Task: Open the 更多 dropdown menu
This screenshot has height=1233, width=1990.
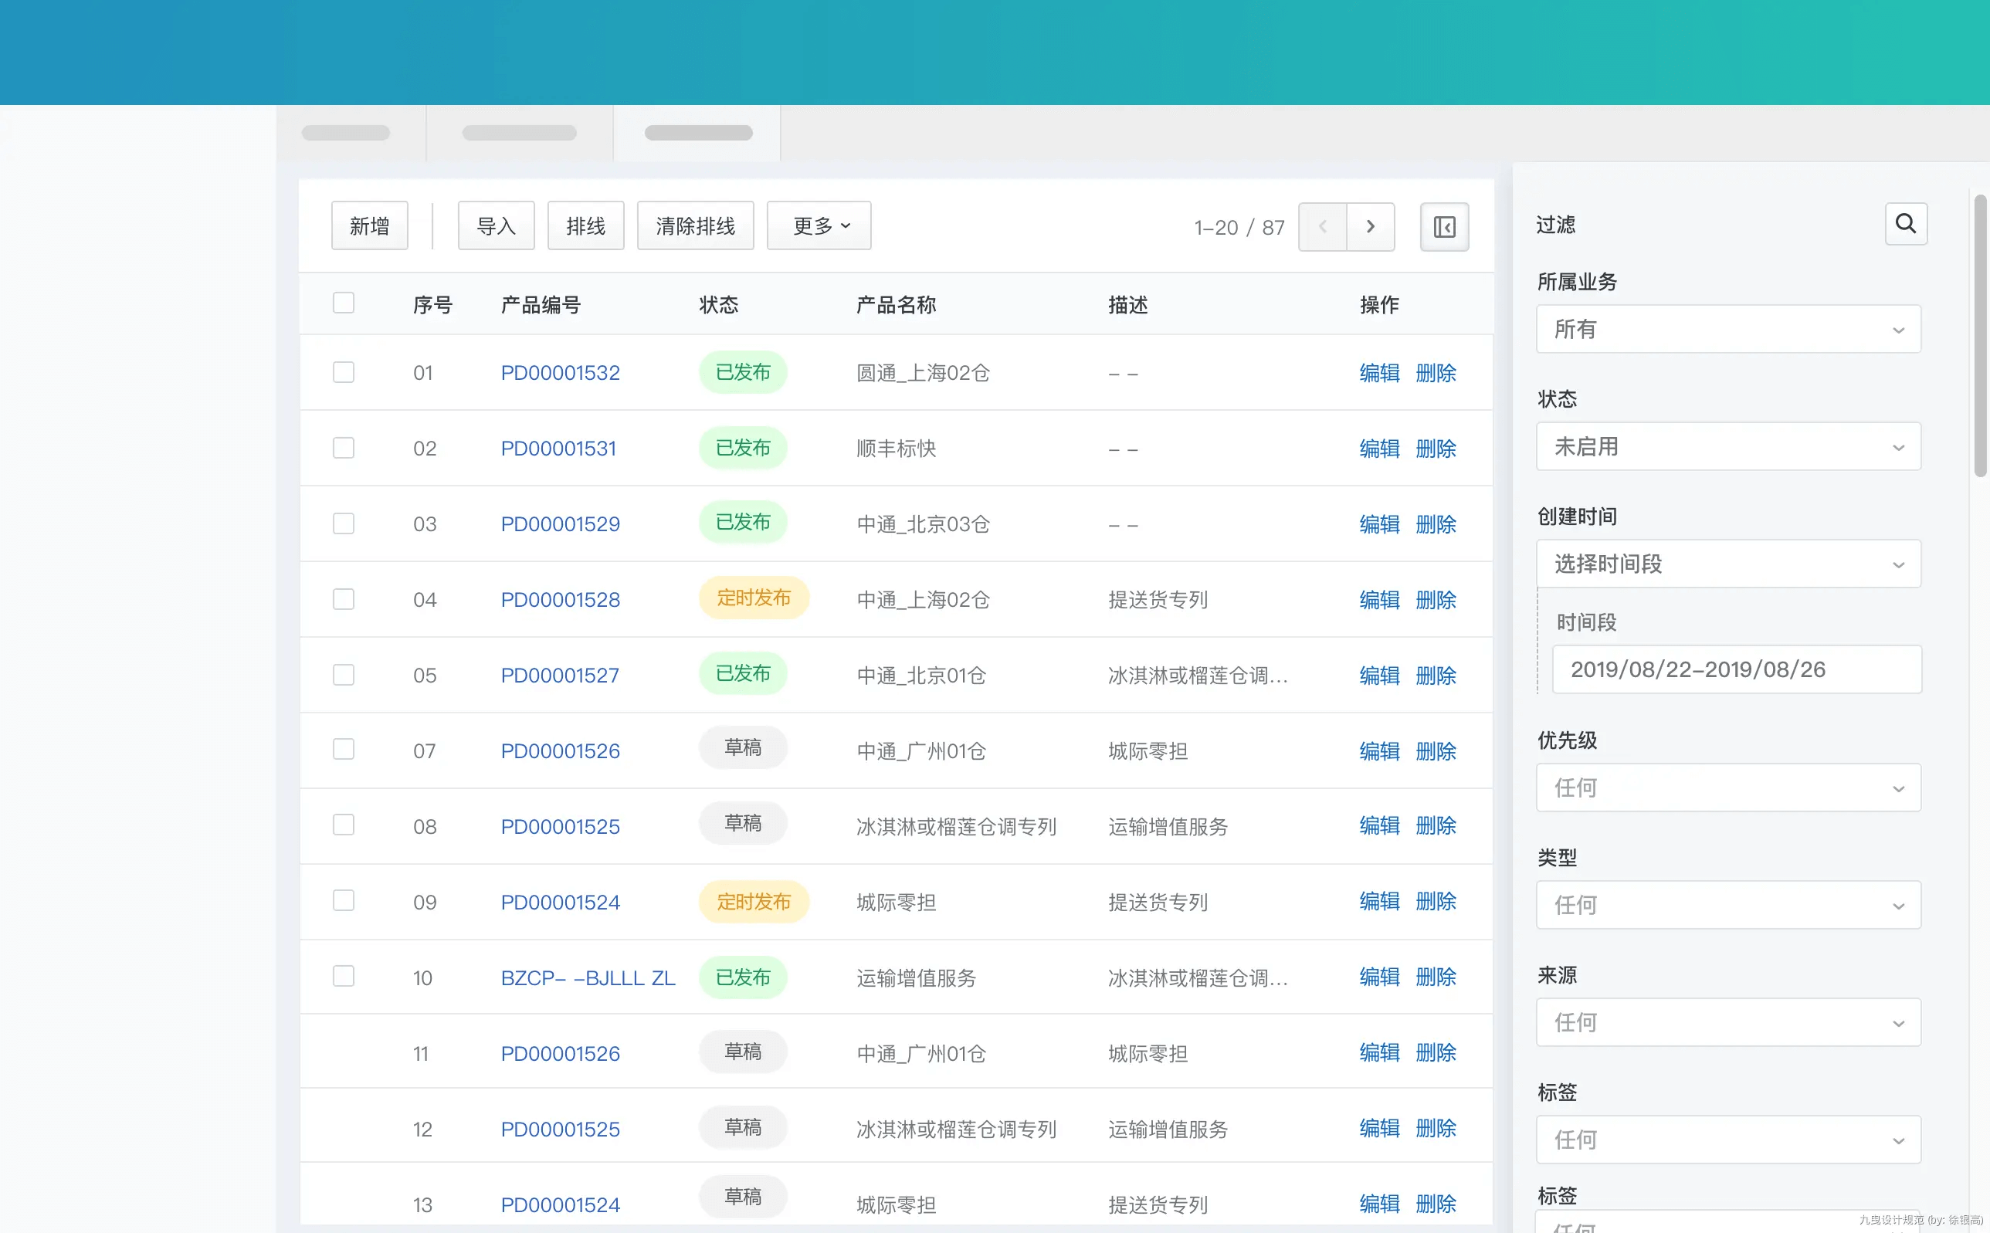Action: click(819, 226)
